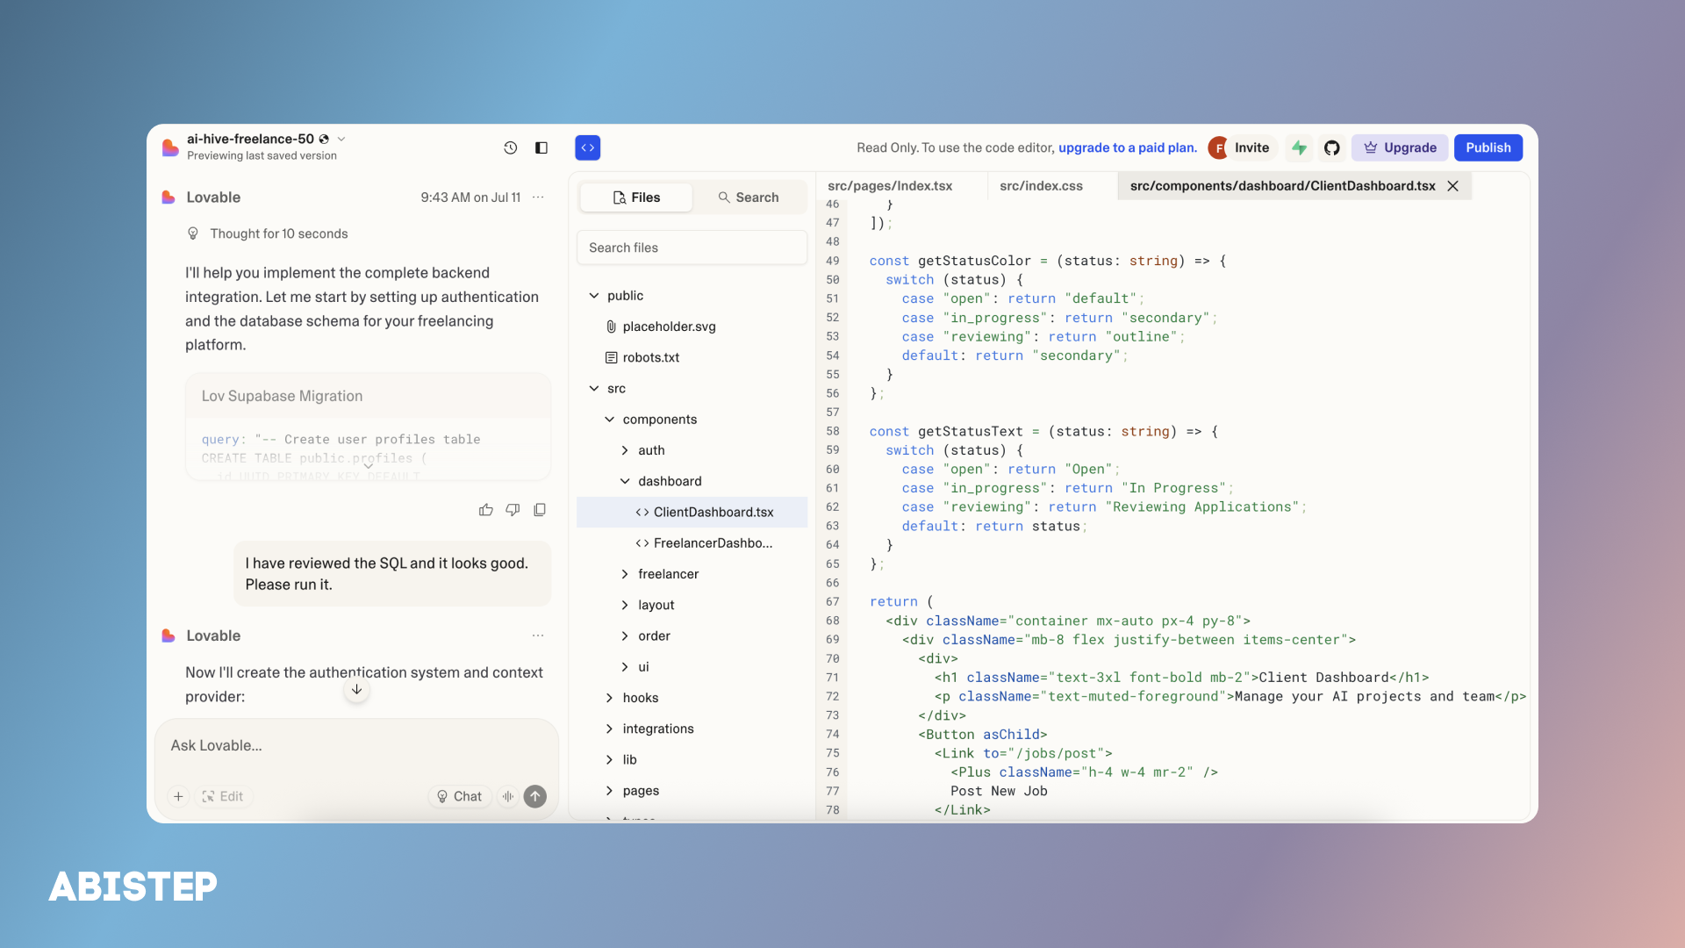Image resolution: width=1685 pixels, height=948 pixels.
Task: Collapse the dashboard folder
Action: point(625,481)
